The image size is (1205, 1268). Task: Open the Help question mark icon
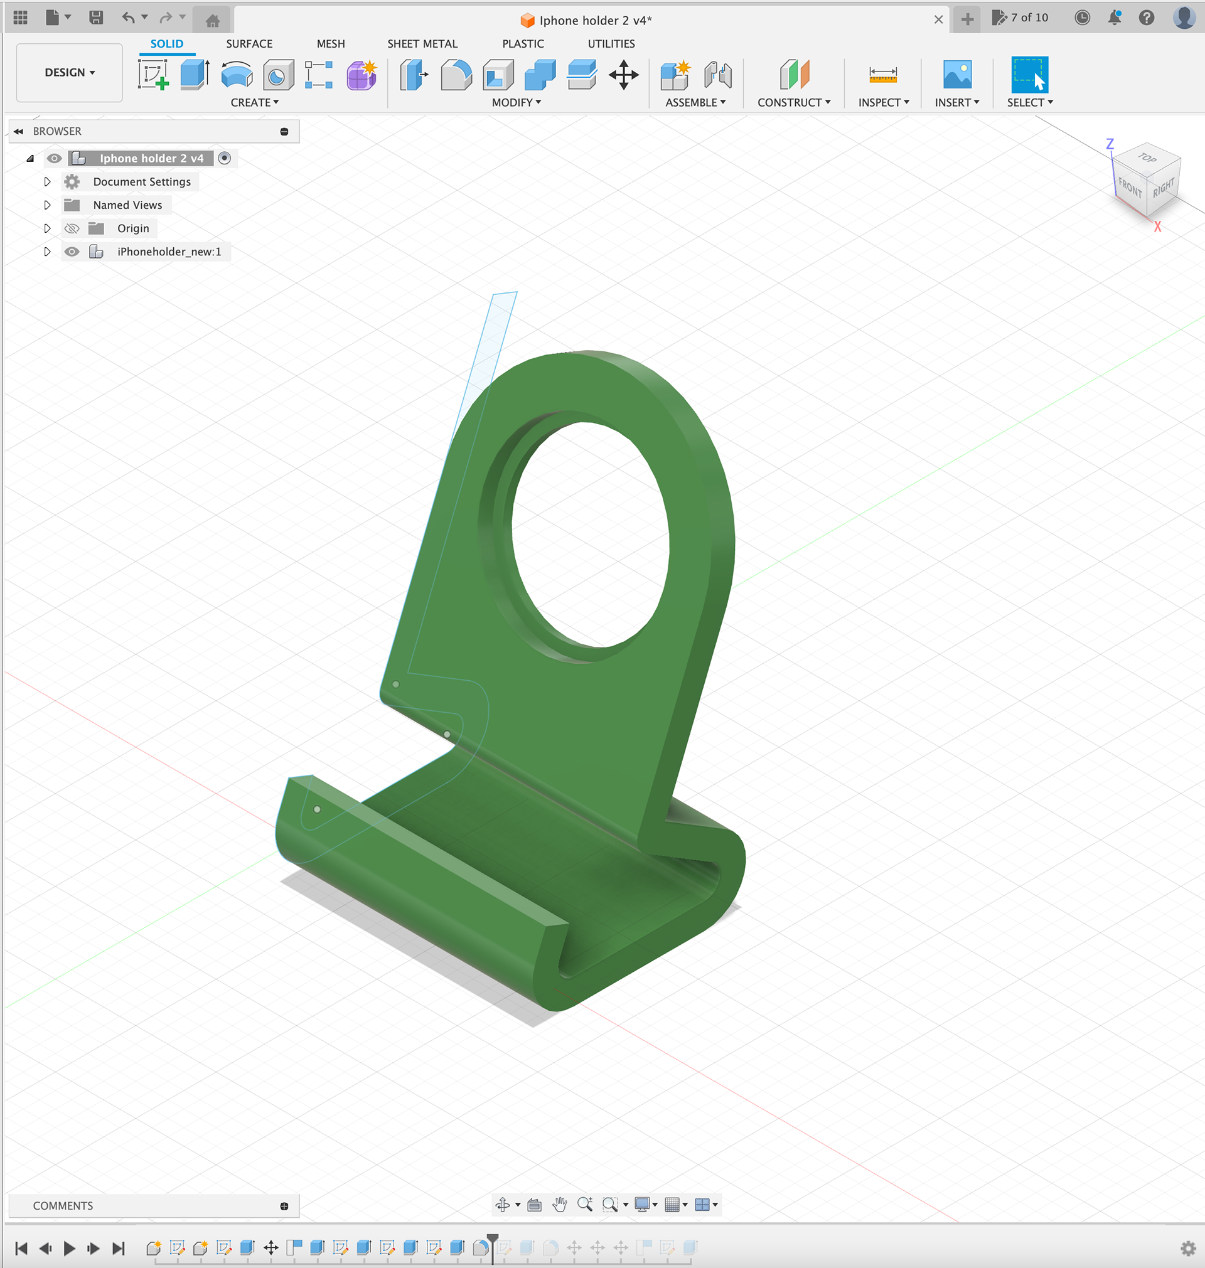[x=1147, y=18]
